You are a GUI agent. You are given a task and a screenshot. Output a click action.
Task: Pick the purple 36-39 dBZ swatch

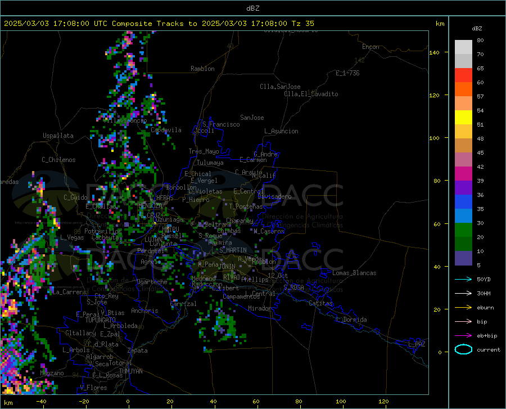tap(463, 188)
